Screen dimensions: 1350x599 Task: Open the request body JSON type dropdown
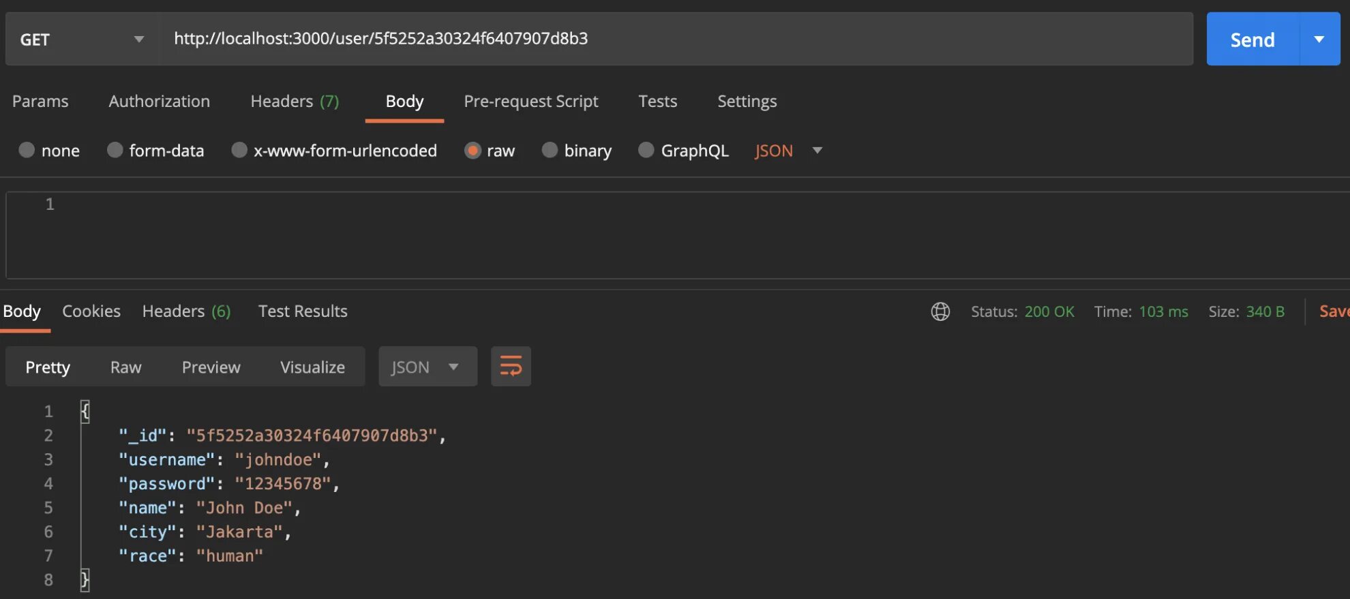click(788, 151)
